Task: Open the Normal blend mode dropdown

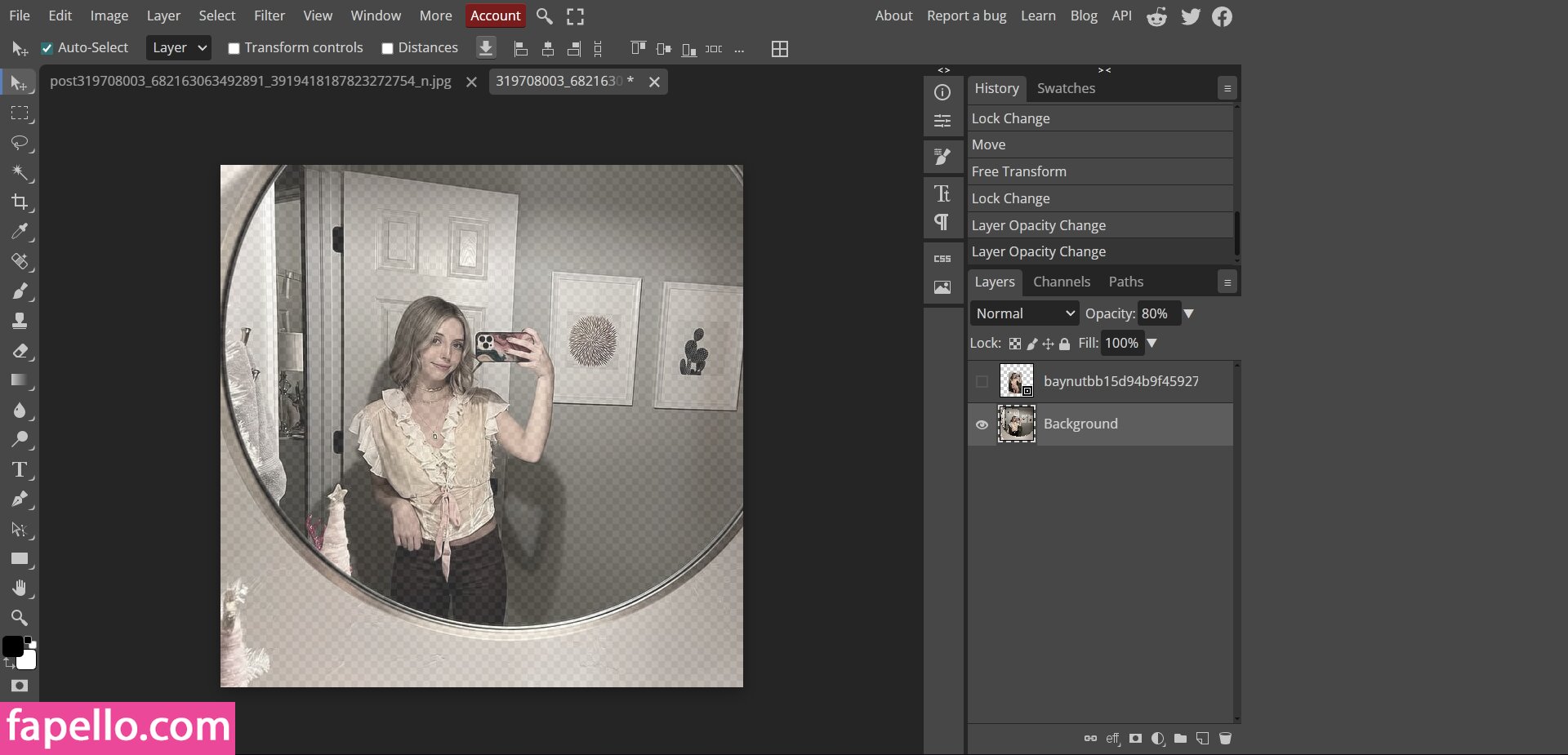Action: tap(1025, 313)
